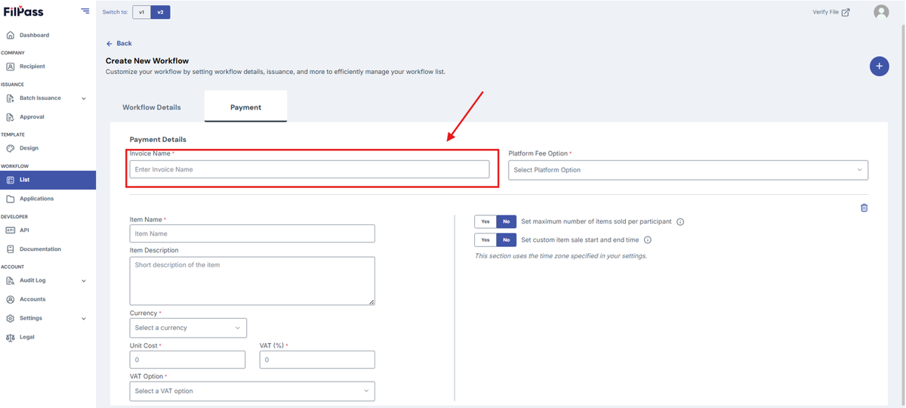Select No for maximum items per participant

pos(507,221)
